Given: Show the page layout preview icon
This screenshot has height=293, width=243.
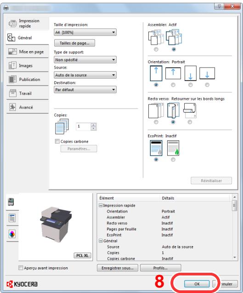Looking at the screenshot, I should (12, 218).
